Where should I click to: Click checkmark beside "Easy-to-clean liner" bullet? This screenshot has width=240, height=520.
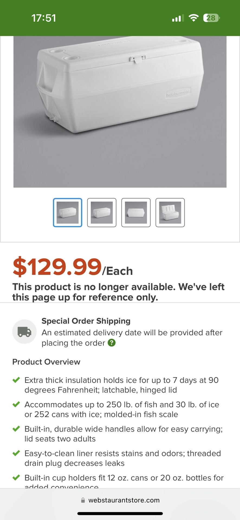pyautogui.click(x=16, y=453)
